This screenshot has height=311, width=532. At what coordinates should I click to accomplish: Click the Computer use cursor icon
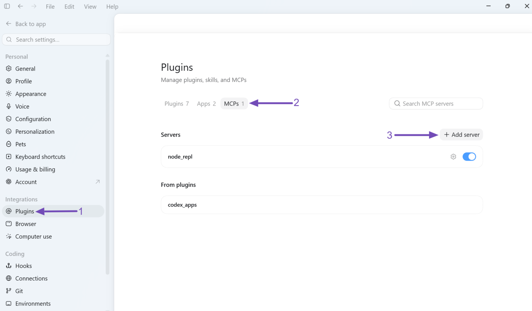(x=9, y=237)
